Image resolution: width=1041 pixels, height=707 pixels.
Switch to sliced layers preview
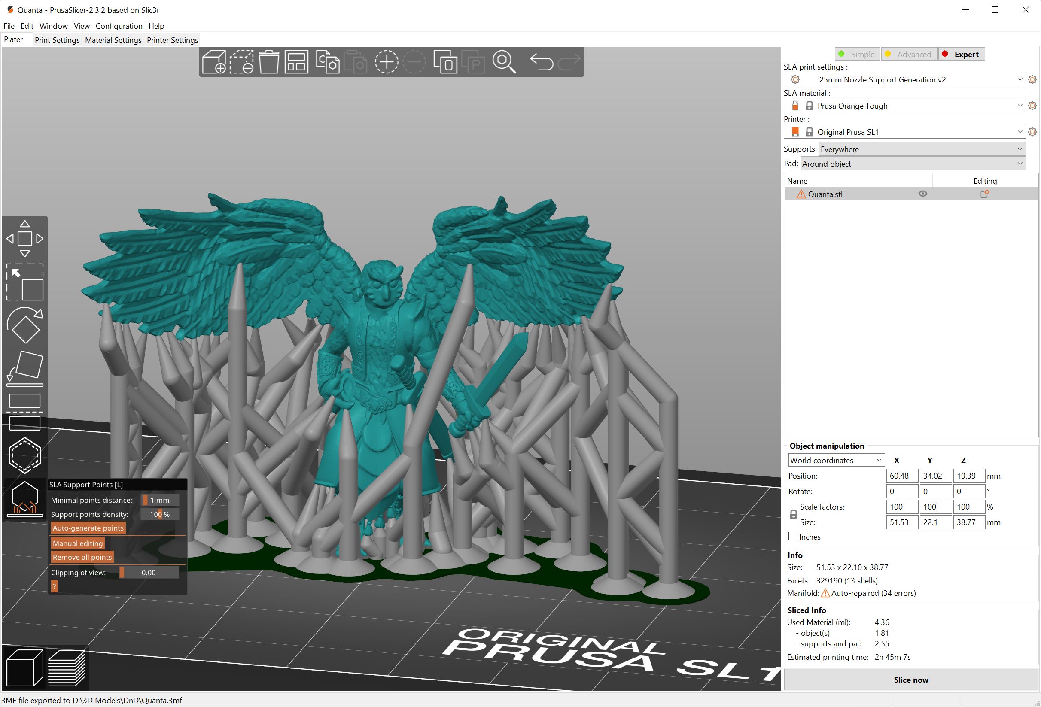click(x=66, y=668)
